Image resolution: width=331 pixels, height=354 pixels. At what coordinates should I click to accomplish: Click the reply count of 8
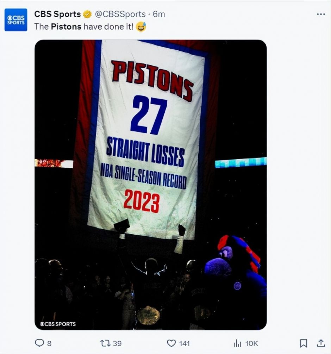(49, 343)
